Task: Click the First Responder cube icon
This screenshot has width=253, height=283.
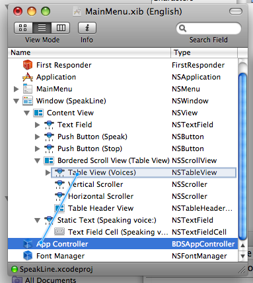Action: pyautogui.click(x=28, y=65)
